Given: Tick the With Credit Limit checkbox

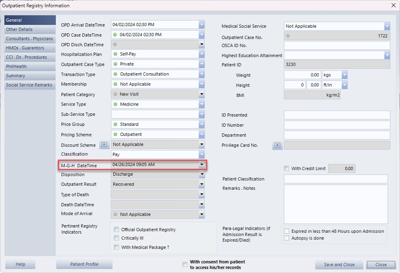Looking at the screenshot, I should coord(286,168).
